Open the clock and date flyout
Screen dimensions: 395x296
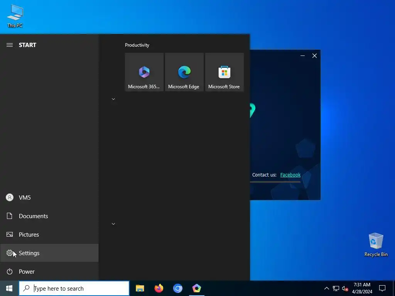362,288
